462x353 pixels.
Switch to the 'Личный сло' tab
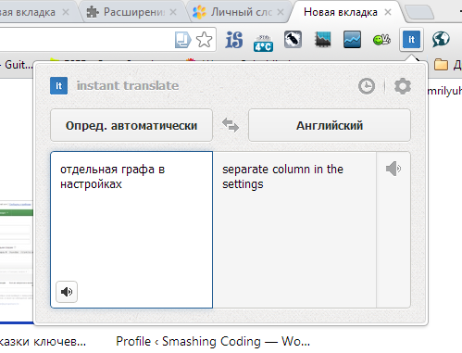[238, 12]
